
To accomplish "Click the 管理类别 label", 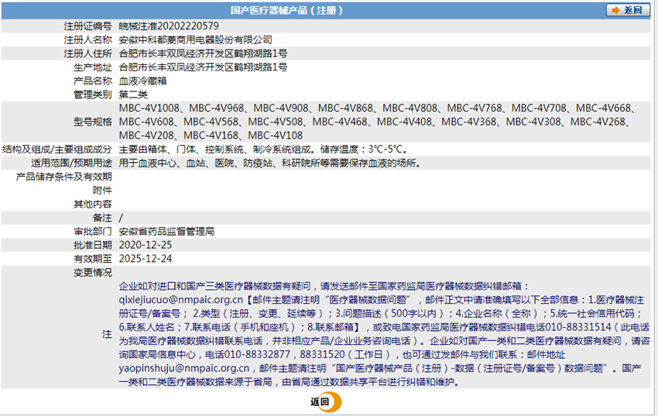I will tap(93, 95).
